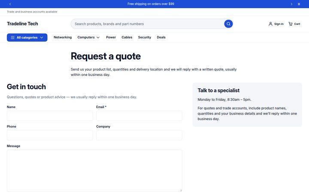Screen dimensions: 309x193
Task: Click the 'Request a quote' heading
Action: 106,56
